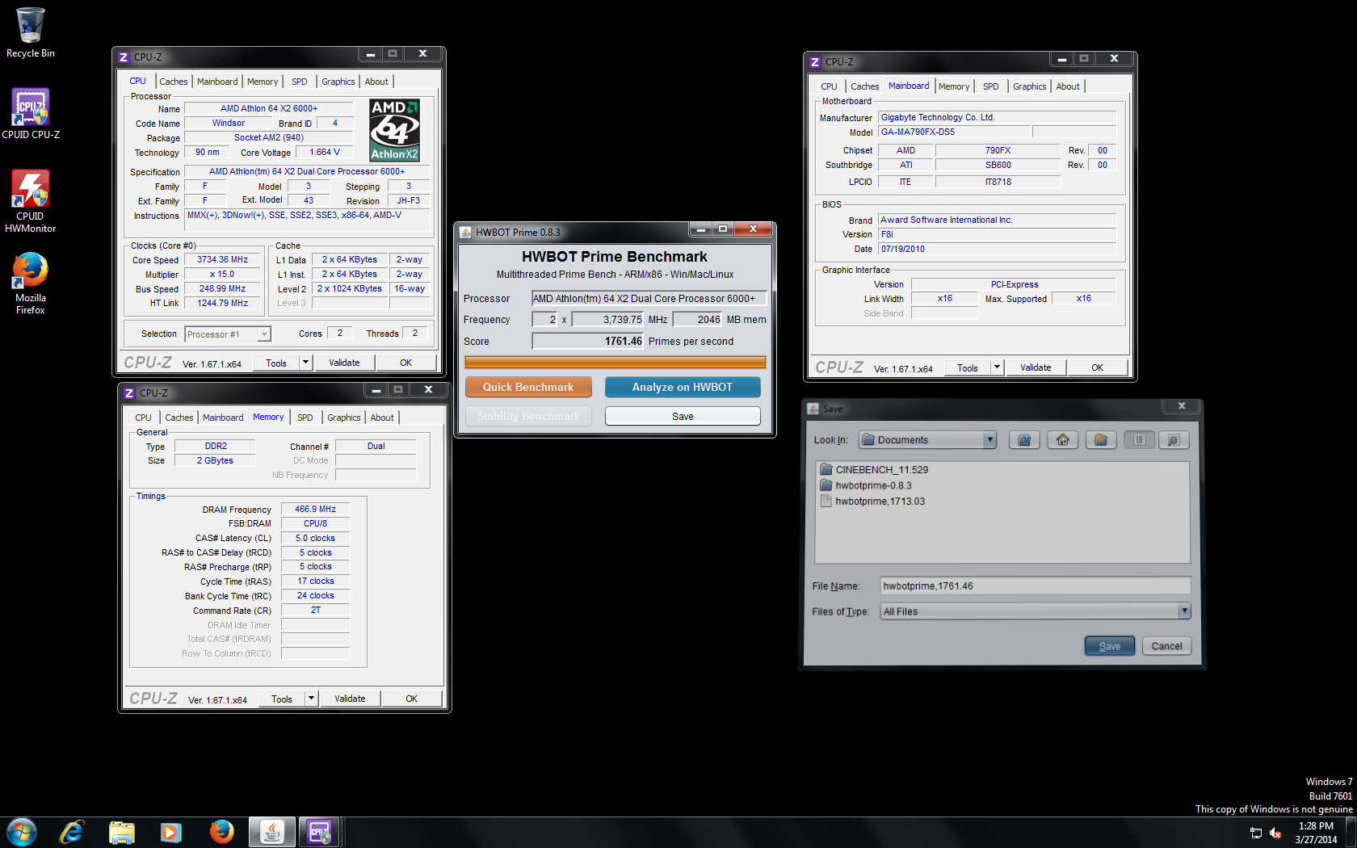This screenshot has width=1357, height=848.
Task: Click DRAM Frequency value 466.9 MHz
Action: point(315,509)
